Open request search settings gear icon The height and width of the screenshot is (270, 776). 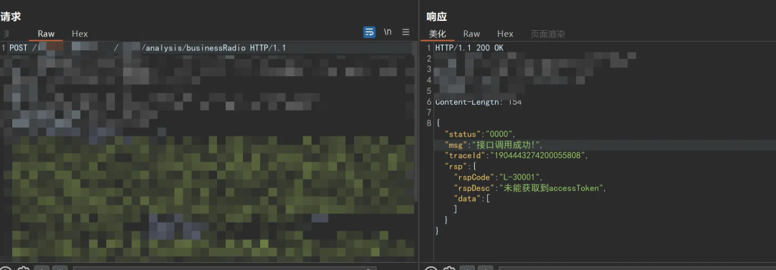(x=22, y=269)
